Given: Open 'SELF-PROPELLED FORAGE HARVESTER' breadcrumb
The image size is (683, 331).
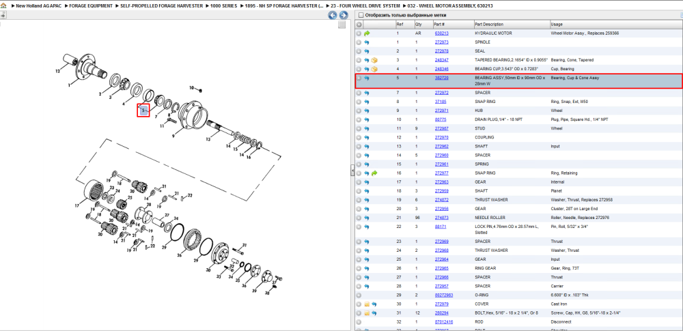Looking at the screenshot, I should coord(161,5).
